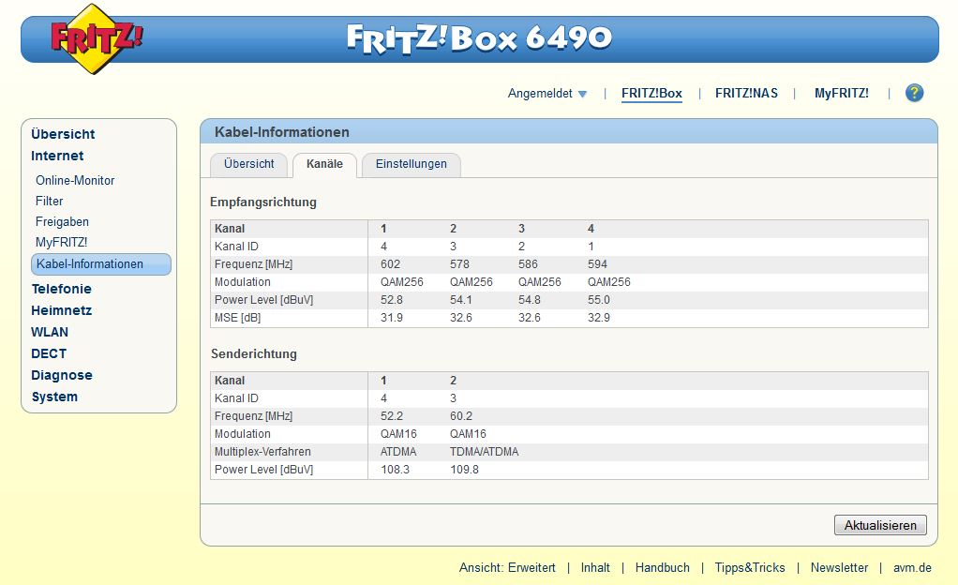This screenshot has width=958, height=585.
Task: Click the upstream frequency 60.2
Action: 460,416
